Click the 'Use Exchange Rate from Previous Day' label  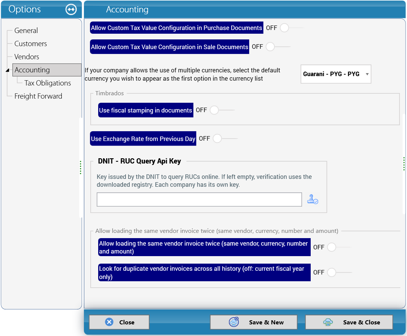tap(143, 139)
